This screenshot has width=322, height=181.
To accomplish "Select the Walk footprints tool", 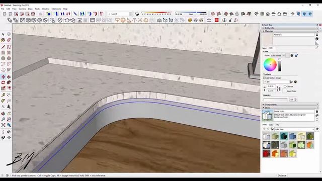I will pyautogui.click(x=3, y=138).
